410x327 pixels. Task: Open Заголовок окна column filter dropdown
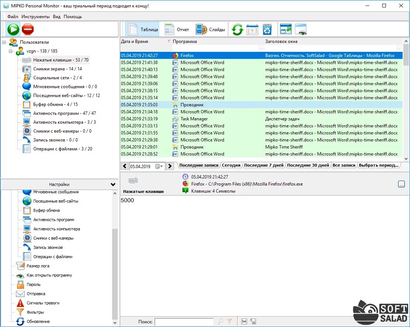tap(399, 48)
